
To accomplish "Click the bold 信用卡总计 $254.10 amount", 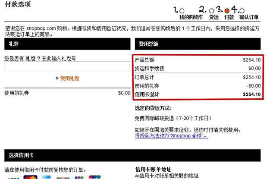I will point(252,94).
